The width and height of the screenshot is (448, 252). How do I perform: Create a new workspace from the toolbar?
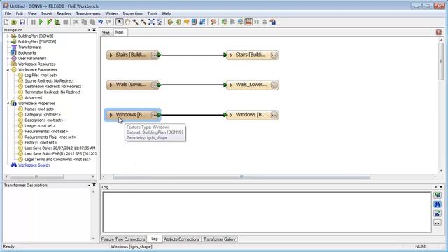click(x=6, y=22)
